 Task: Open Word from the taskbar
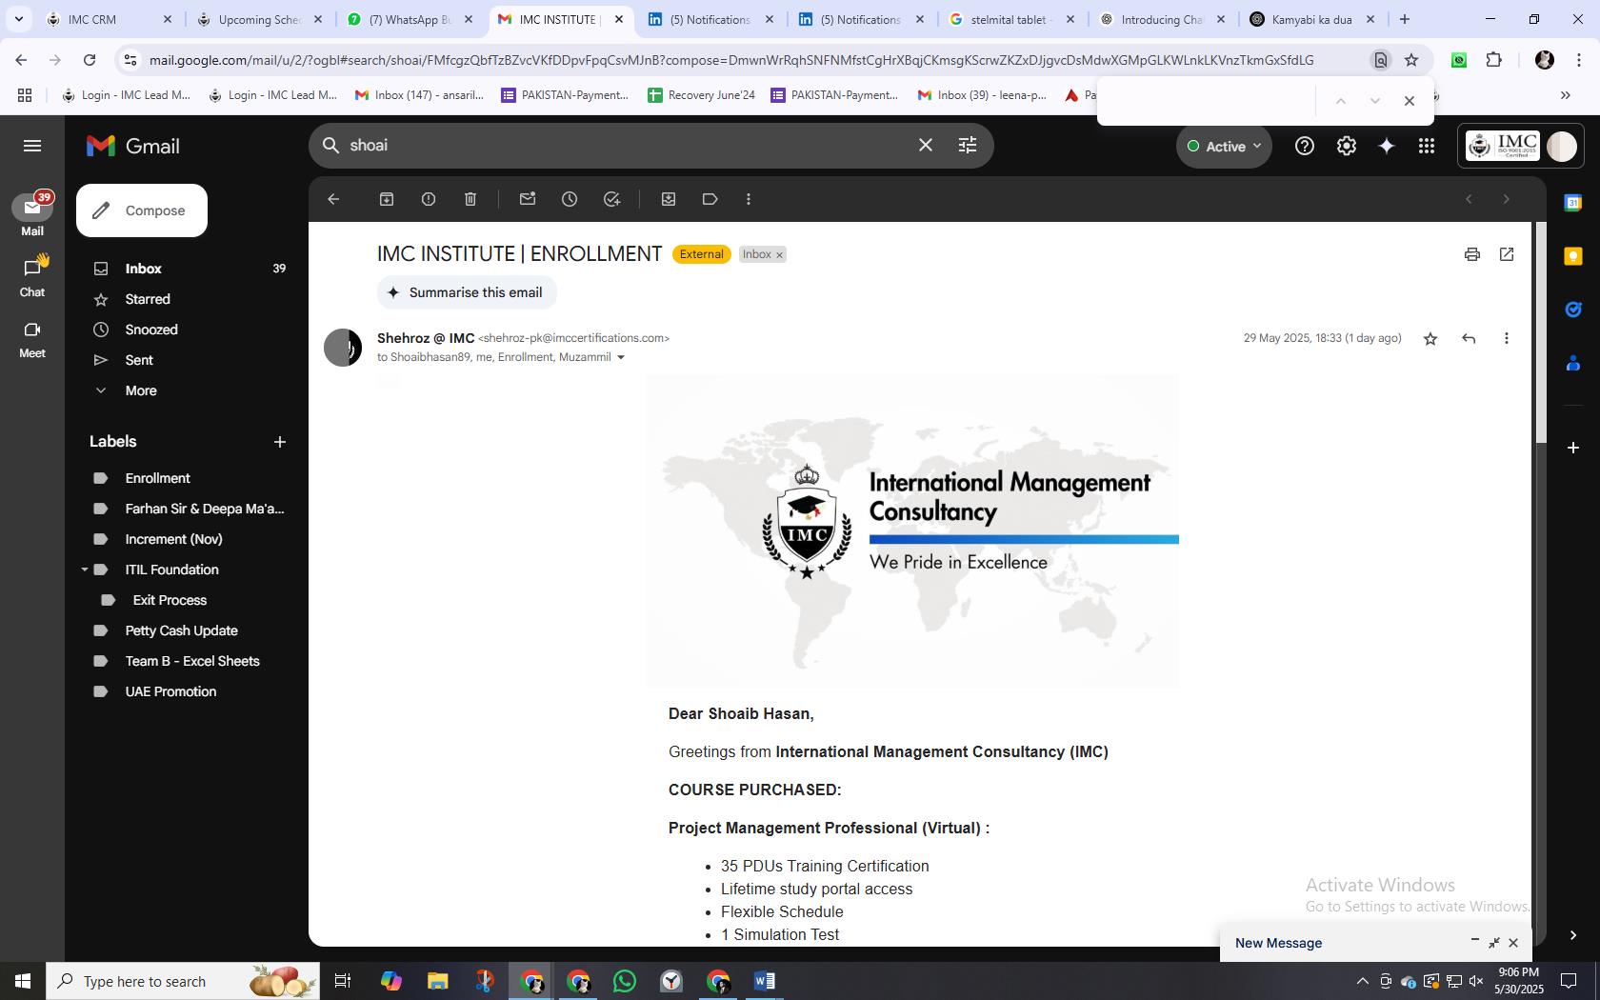(765, 981)
